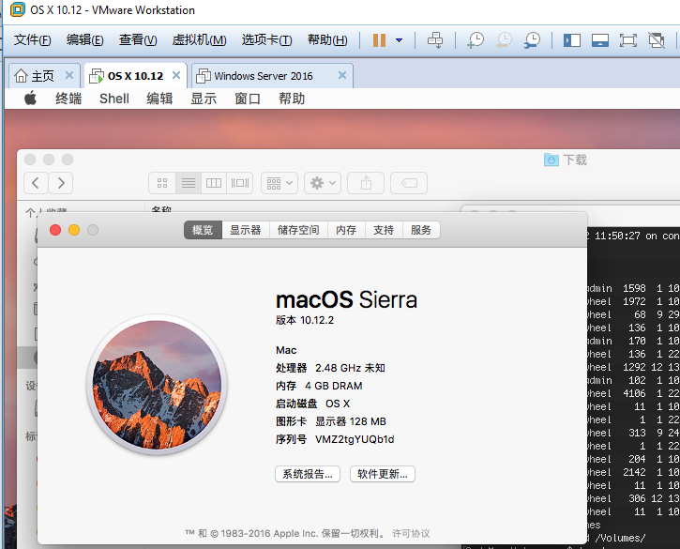Click the macOS Sierra mountain image
Image resolution: width=680 pixels, height=549 pixels.
(x=157, y=385)
